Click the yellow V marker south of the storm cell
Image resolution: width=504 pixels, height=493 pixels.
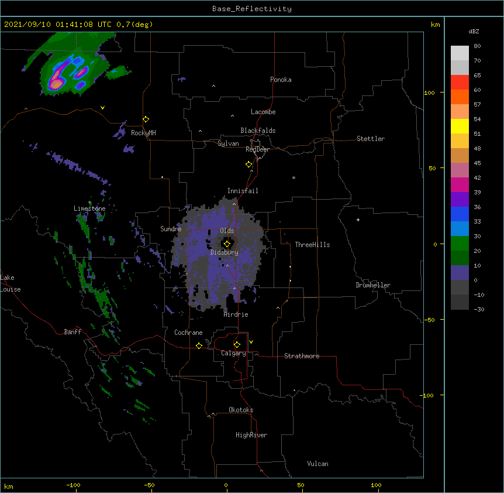[102, 108]
